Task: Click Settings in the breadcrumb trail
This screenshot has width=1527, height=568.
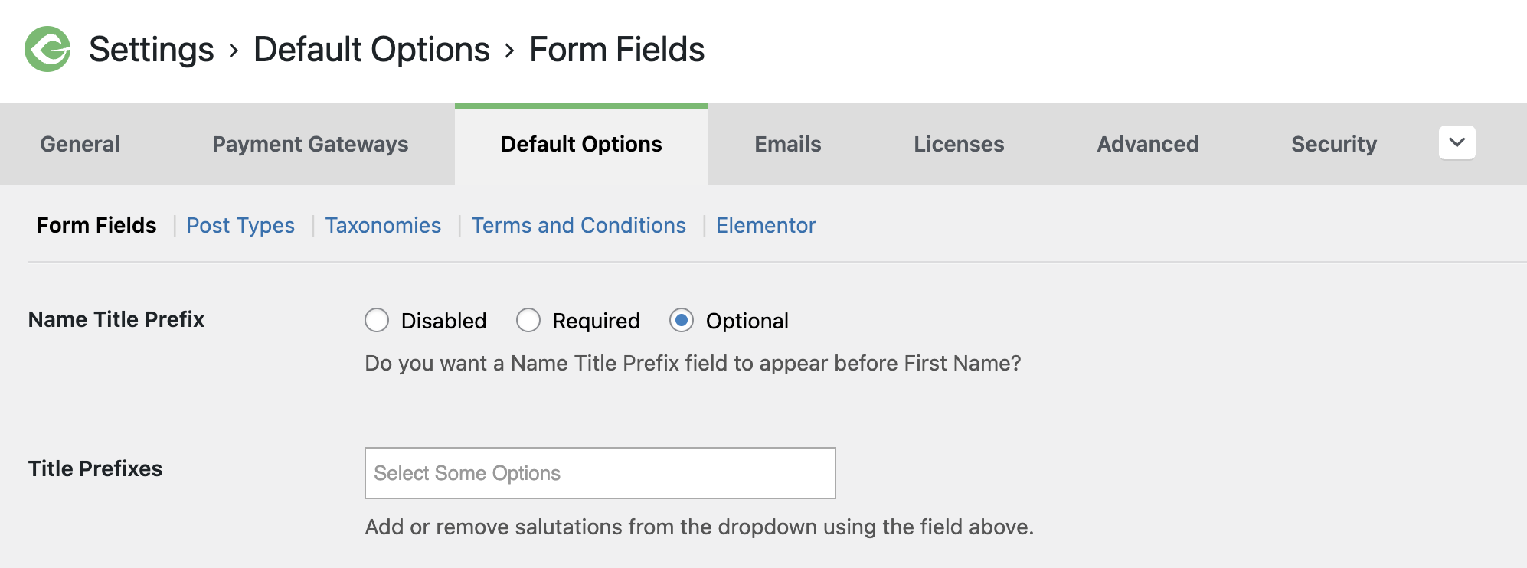Action: [152, 48]
